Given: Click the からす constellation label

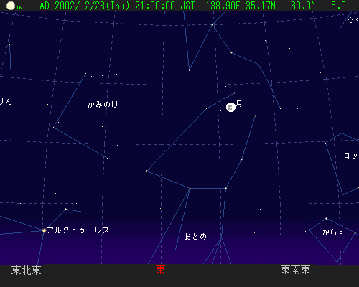Looking at the screenshot, I should tap(334, 232).
